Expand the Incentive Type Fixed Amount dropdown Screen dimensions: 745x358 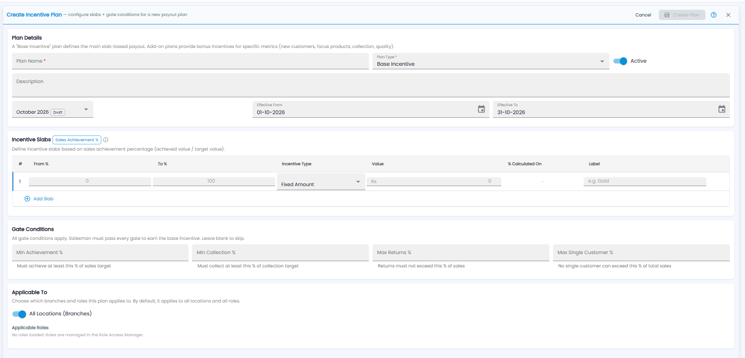click(x=321, y=182)
